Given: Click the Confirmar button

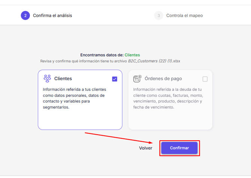Looking at the screenshot, I should (179, 148).
